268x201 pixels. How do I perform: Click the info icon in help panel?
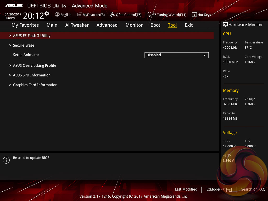click(x=6, y=160)
